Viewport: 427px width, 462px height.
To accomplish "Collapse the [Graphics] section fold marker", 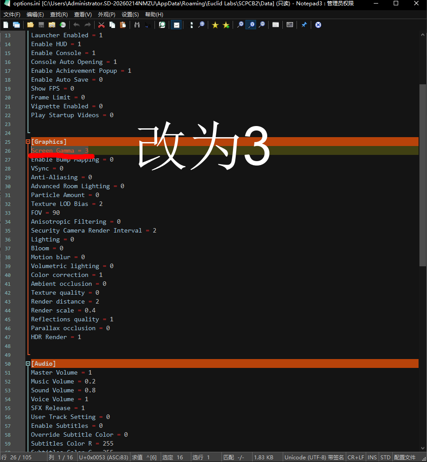I will click(x=28, y=142).
